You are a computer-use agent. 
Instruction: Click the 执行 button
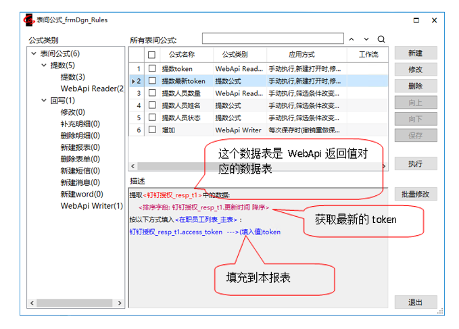coord(415,164)
